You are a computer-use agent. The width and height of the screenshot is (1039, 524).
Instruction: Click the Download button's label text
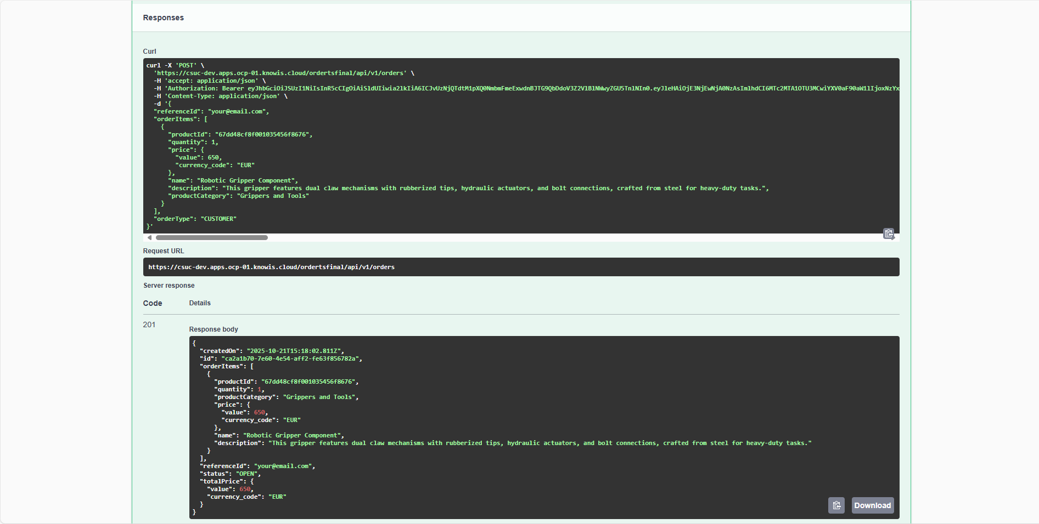point(872,505)
